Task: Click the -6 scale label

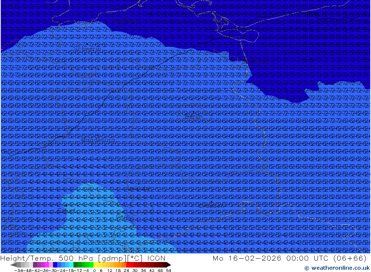Action: (86, 271)
